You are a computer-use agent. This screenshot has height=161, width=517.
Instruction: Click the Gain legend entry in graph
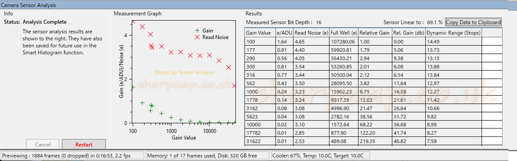click(204, 30)
